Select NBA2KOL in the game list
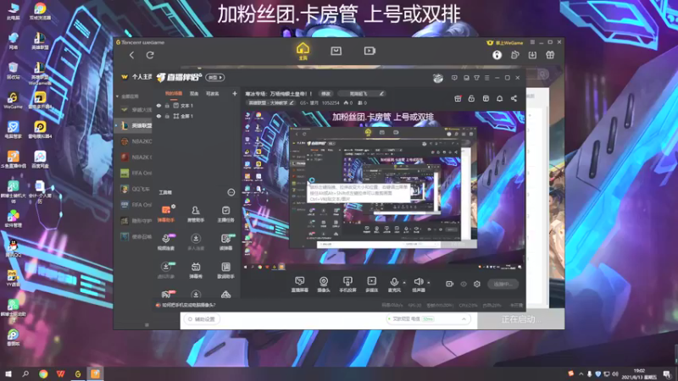The image size is (678, 381). [x=136, y=141]
